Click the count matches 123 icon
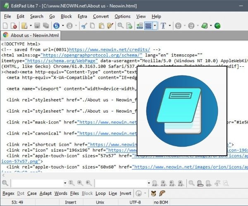Screen dimensions: 248x206 tap(208, 183)
